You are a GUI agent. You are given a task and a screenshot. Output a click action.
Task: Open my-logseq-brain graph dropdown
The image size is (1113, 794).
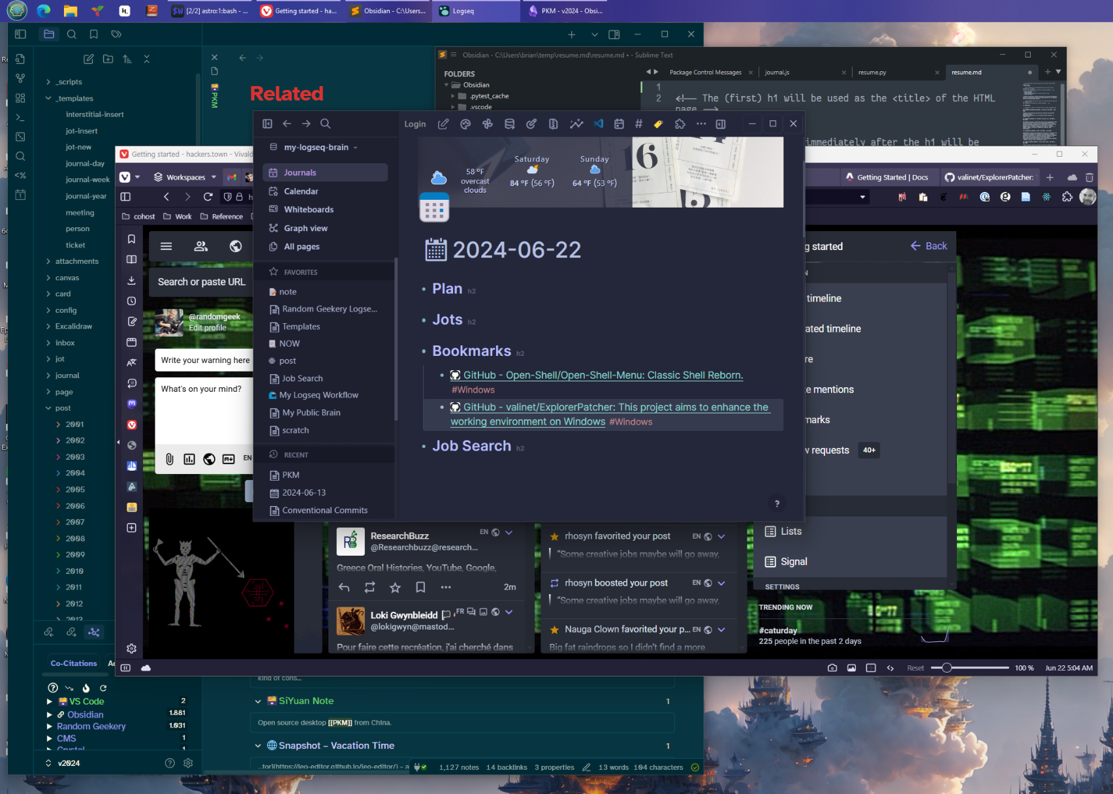click(x=321, y=148)
